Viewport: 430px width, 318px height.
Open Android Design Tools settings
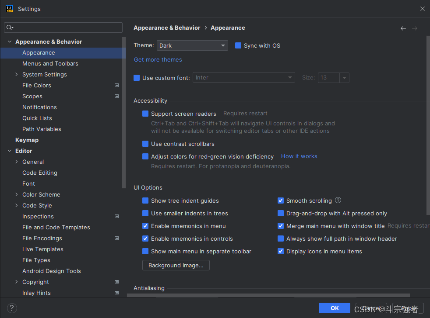[52, 271]
